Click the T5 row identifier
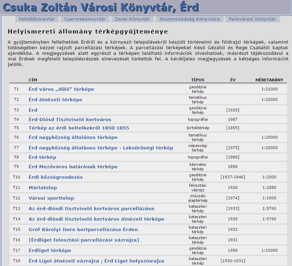This screenshot has width=292, height=266. pos(16,128)
